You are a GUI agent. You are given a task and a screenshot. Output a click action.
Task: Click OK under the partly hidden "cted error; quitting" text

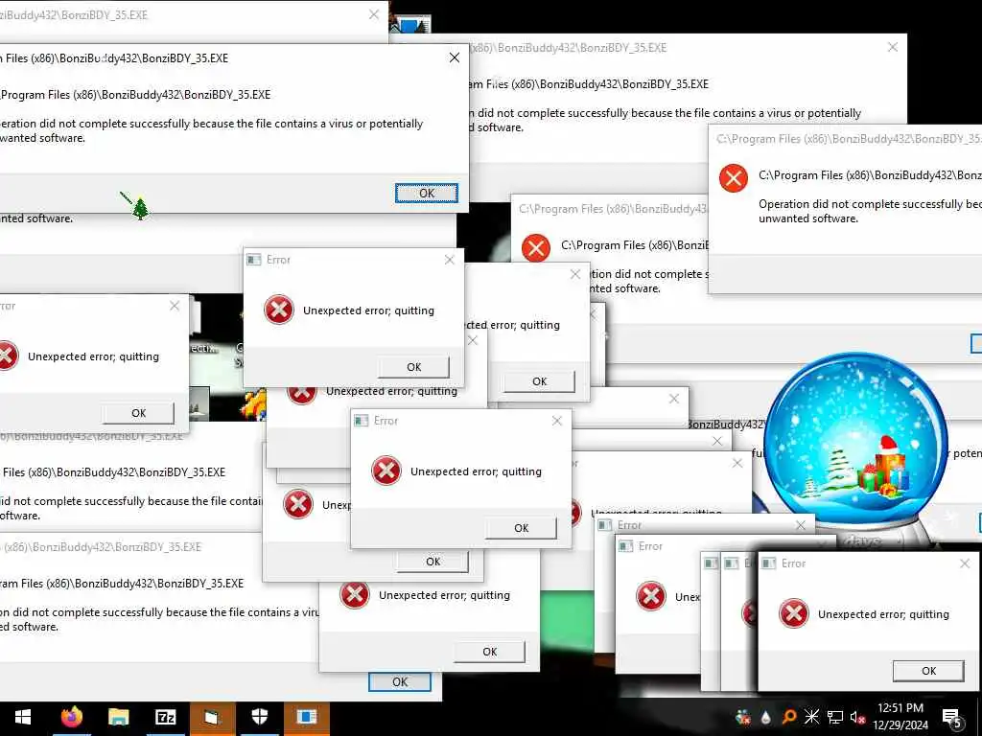pyautogui.click(x=539, y=381)
